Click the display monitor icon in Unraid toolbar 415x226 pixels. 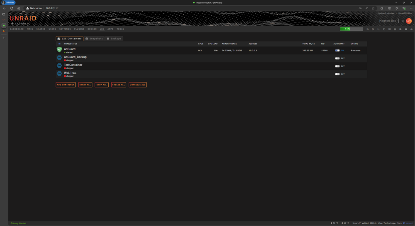click(x=395, y=29)
